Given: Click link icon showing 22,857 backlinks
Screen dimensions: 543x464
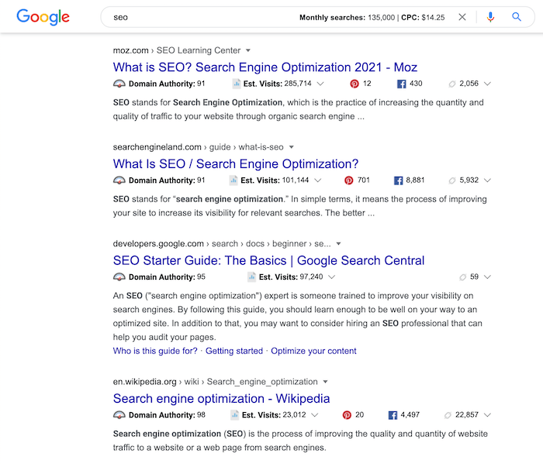Looking at the screenshot, I should pos(448,415).
